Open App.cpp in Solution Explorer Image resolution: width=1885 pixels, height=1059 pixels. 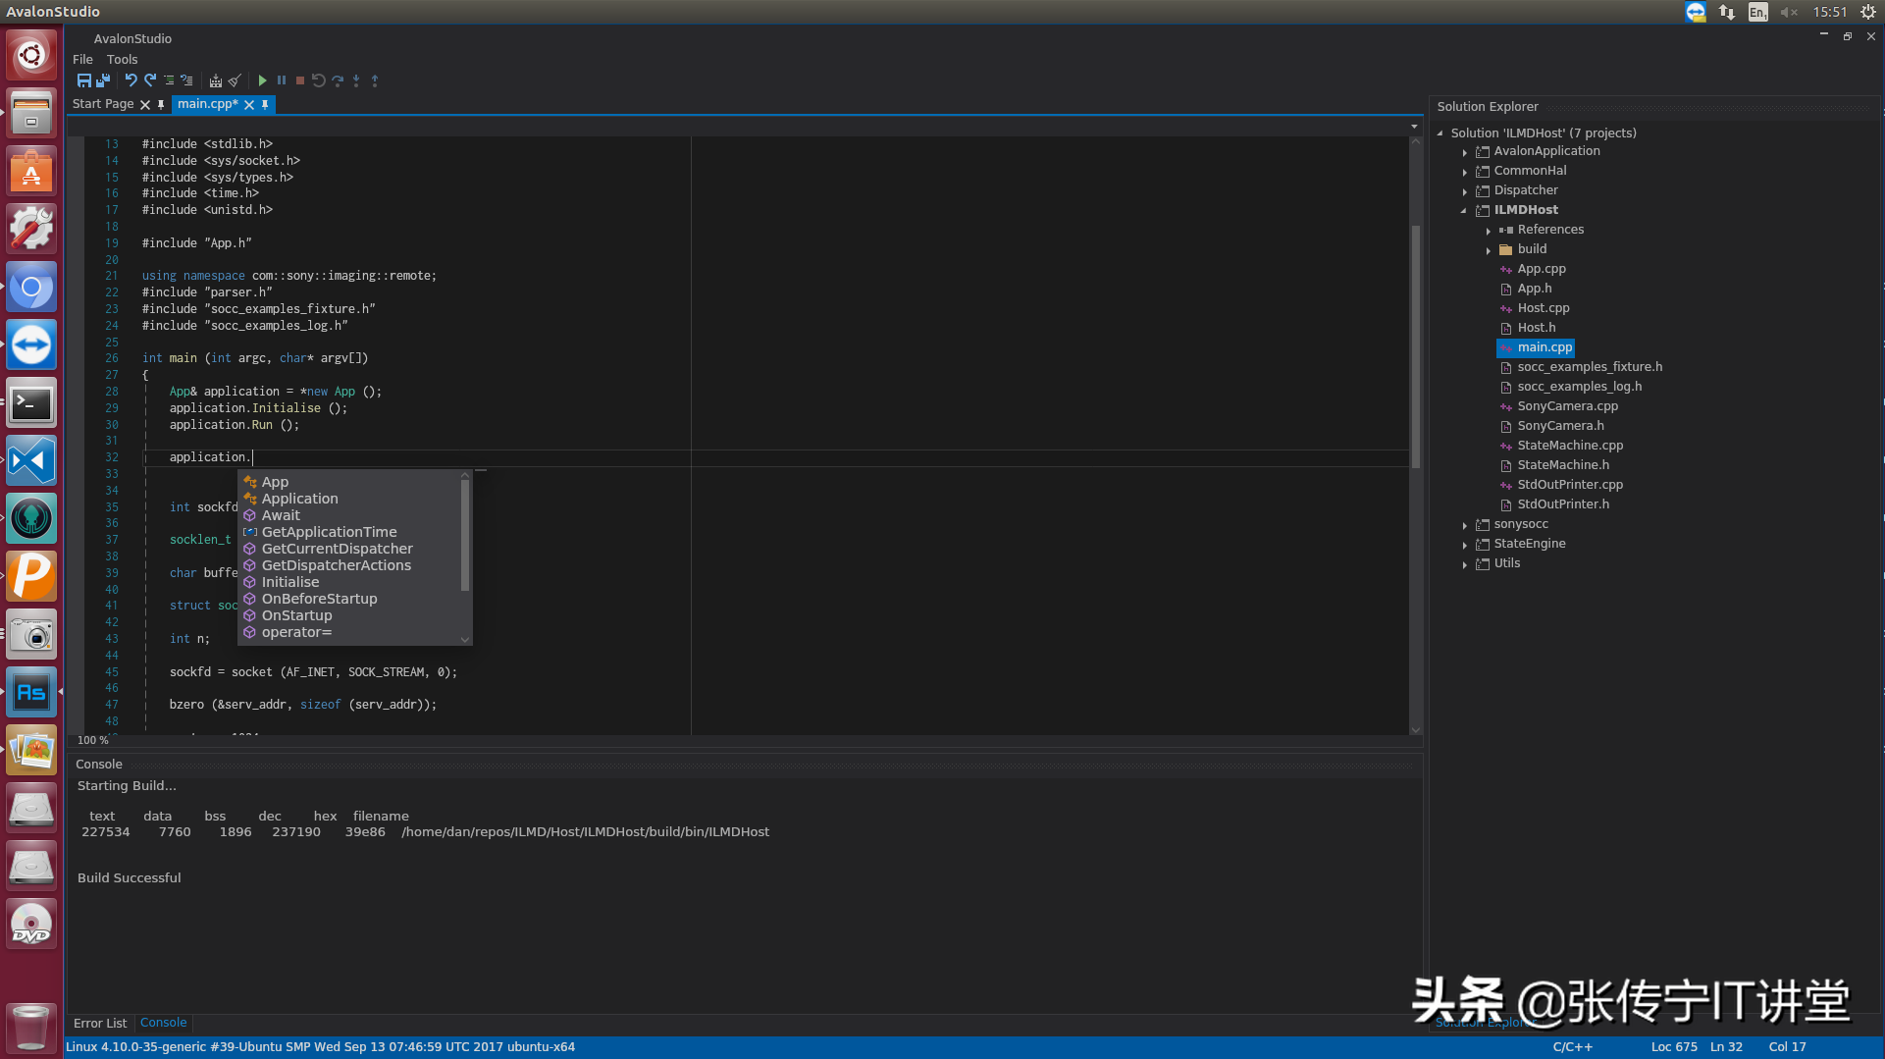click(1542, 269)
